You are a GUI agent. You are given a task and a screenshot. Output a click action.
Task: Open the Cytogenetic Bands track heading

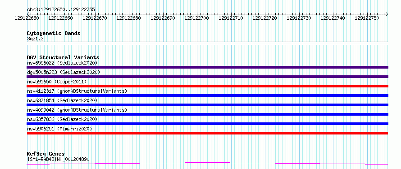pyautogui.click(x=54, y=33)
